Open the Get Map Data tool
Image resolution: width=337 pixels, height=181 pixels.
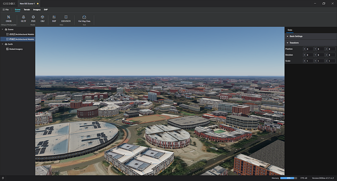tap(84, 19)
